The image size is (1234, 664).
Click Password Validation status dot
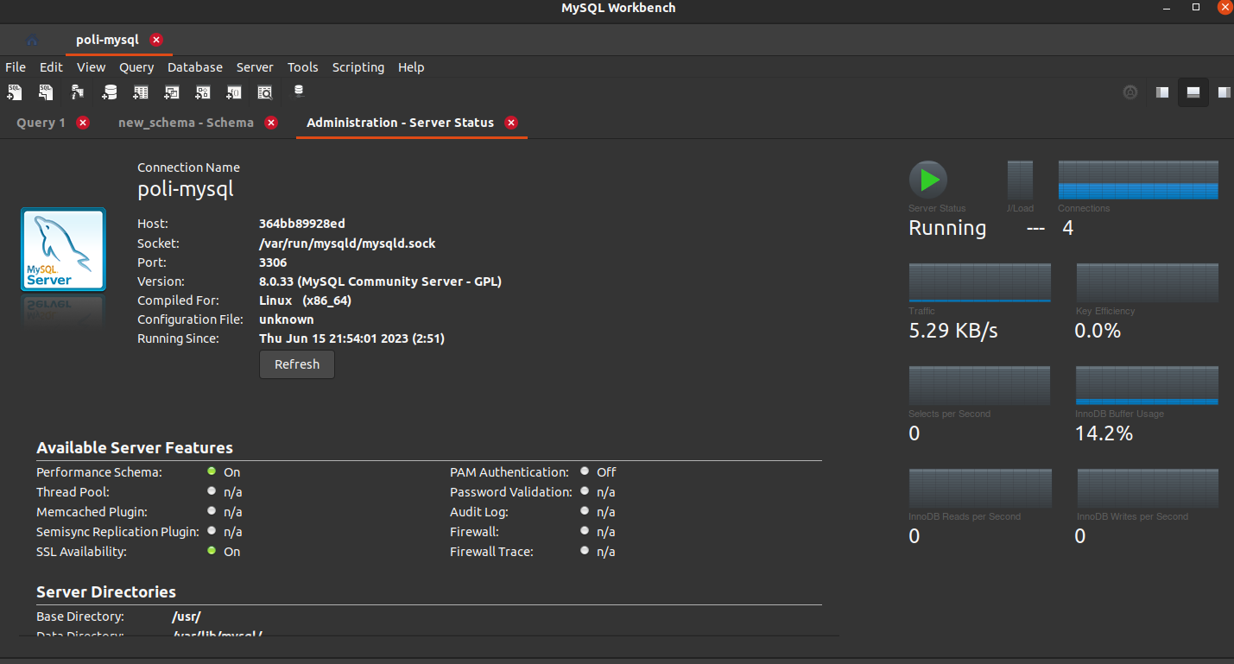585,491
